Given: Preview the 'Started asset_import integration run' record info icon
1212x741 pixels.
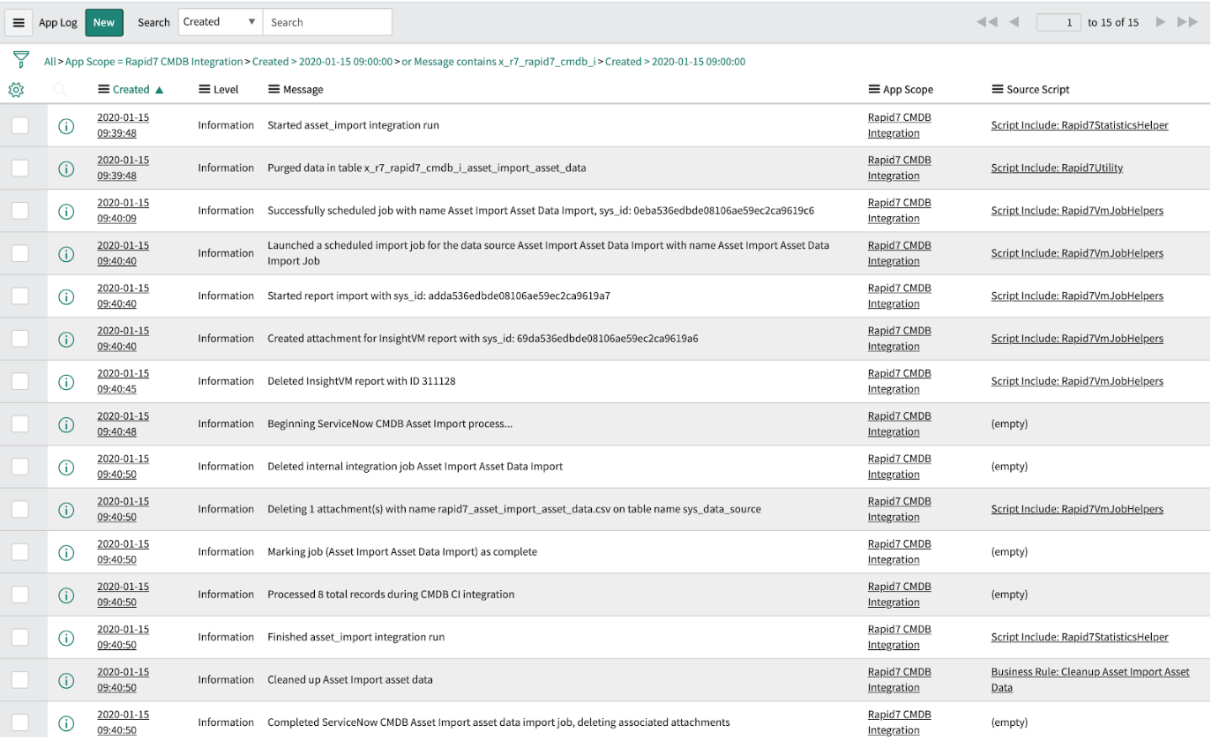Looking at the screenshot, I should pyautogui.click(x=65, y=125).
